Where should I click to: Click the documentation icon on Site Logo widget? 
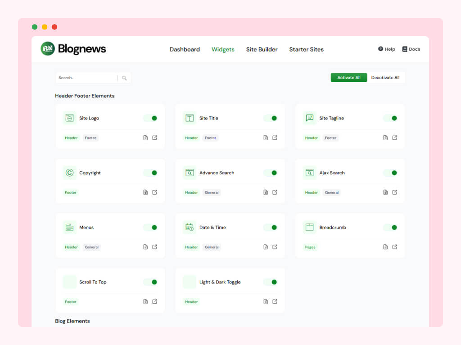coord(145,138)
